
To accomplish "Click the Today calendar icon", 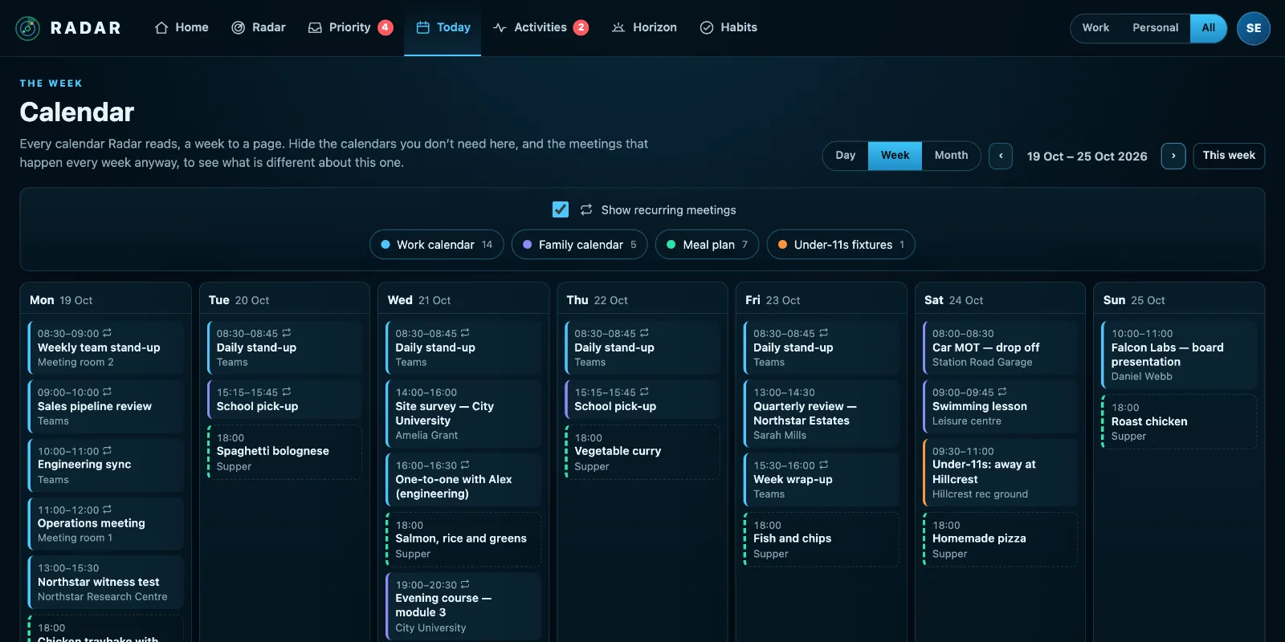I will click(x=422, y=28).
